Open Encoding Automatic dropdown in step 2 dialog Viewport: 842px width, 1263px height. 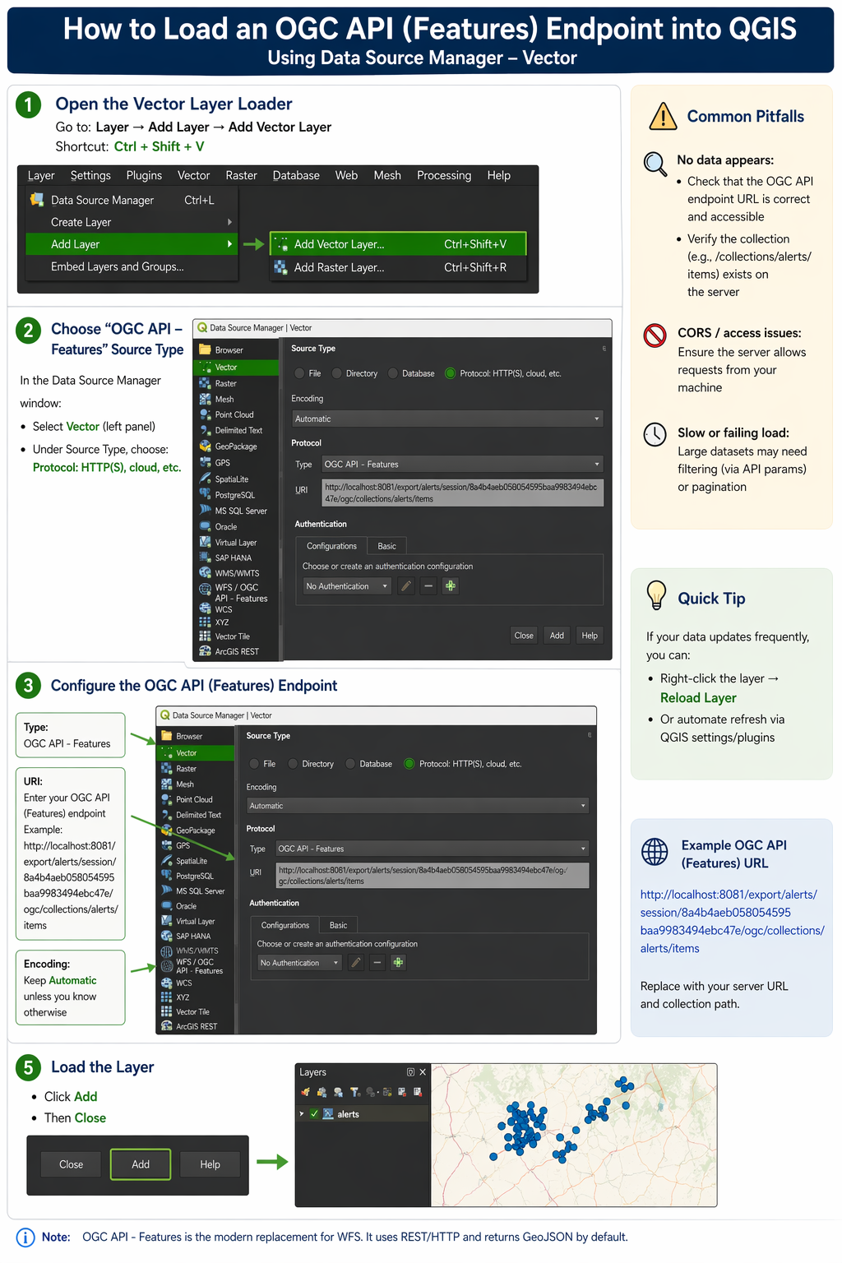(x=447, y=419)
